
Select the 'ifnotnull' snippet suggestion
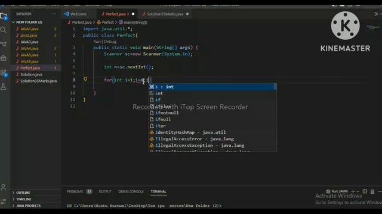(211, 113)
